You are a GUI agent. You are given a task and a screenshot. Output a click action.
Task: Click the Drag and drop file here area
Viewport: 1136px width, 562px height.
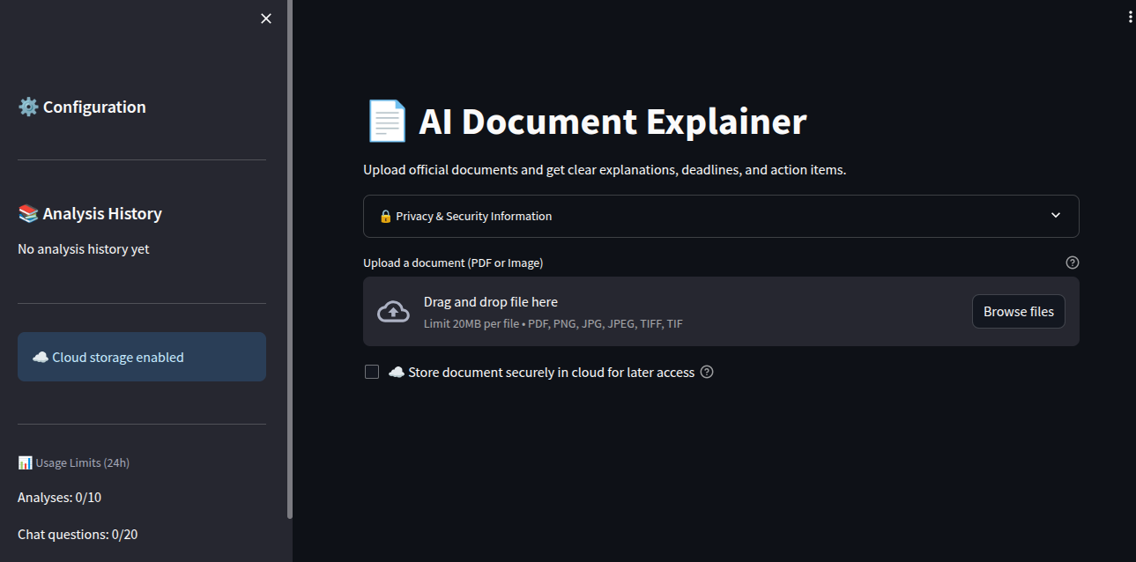(721, 312)
